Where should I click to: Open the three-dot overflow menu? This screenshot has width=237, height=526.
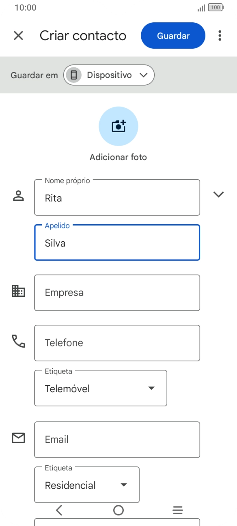220,36
